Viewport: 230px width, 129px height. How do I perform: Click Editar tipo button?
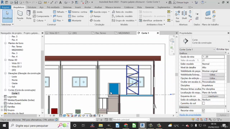point(222,49)
